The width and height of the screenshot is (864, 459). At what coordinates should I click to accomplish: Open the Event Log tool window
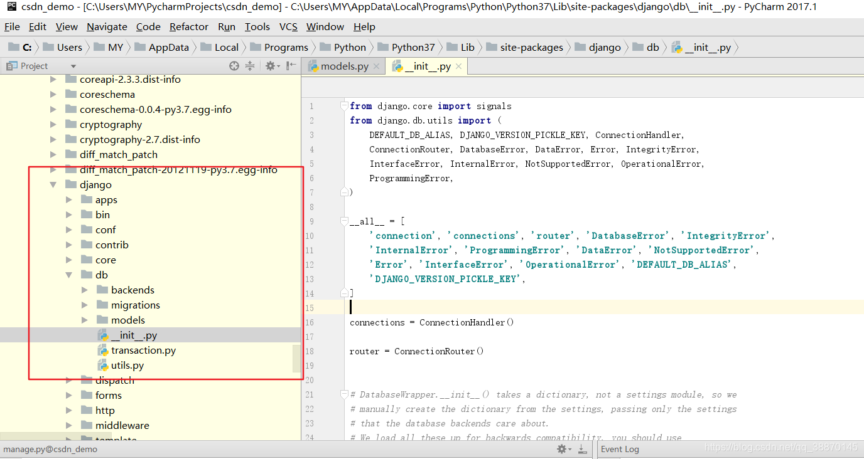point(619,449)
